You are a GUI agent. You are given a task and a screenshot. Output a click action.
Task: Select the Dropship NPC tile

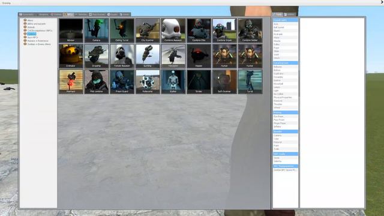[x=97, y=56]
